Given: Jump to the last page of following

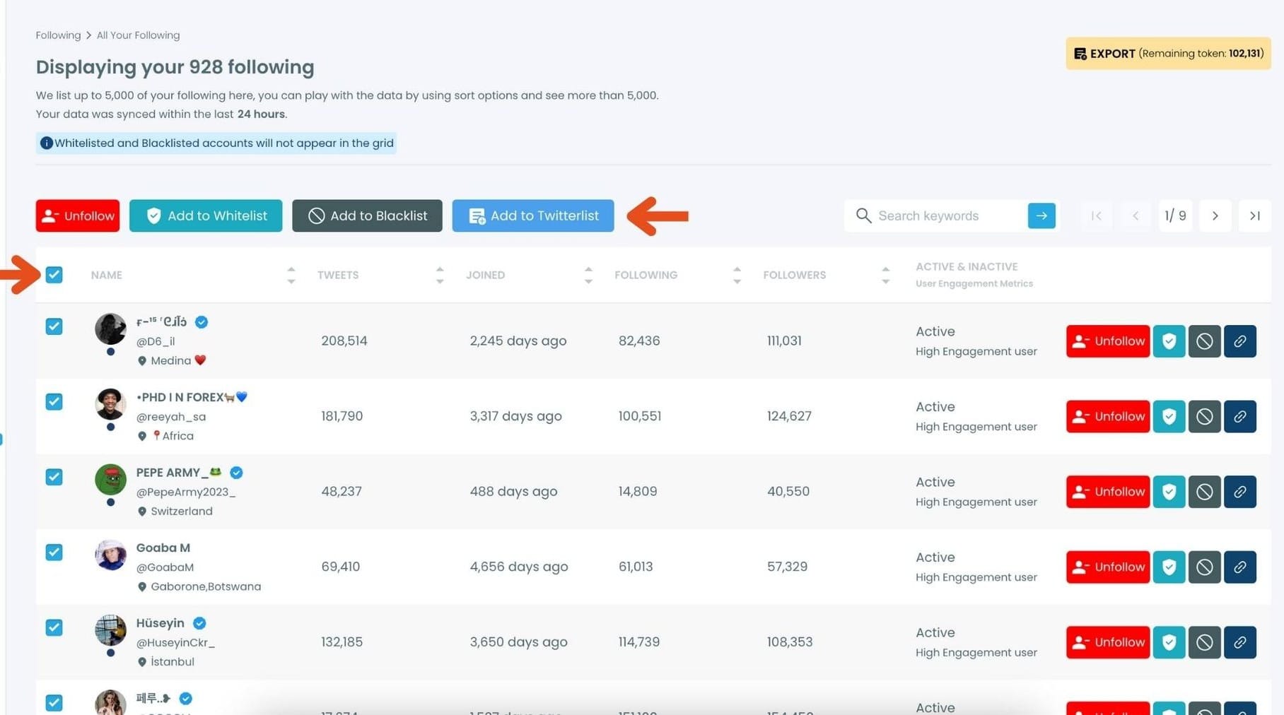Looking at the screenshot, I should [1254, 215].
